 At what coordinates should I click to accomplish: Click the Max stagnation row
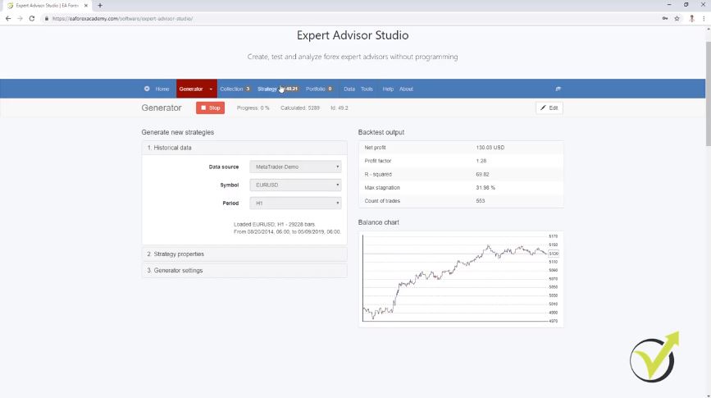coord(461,187)
